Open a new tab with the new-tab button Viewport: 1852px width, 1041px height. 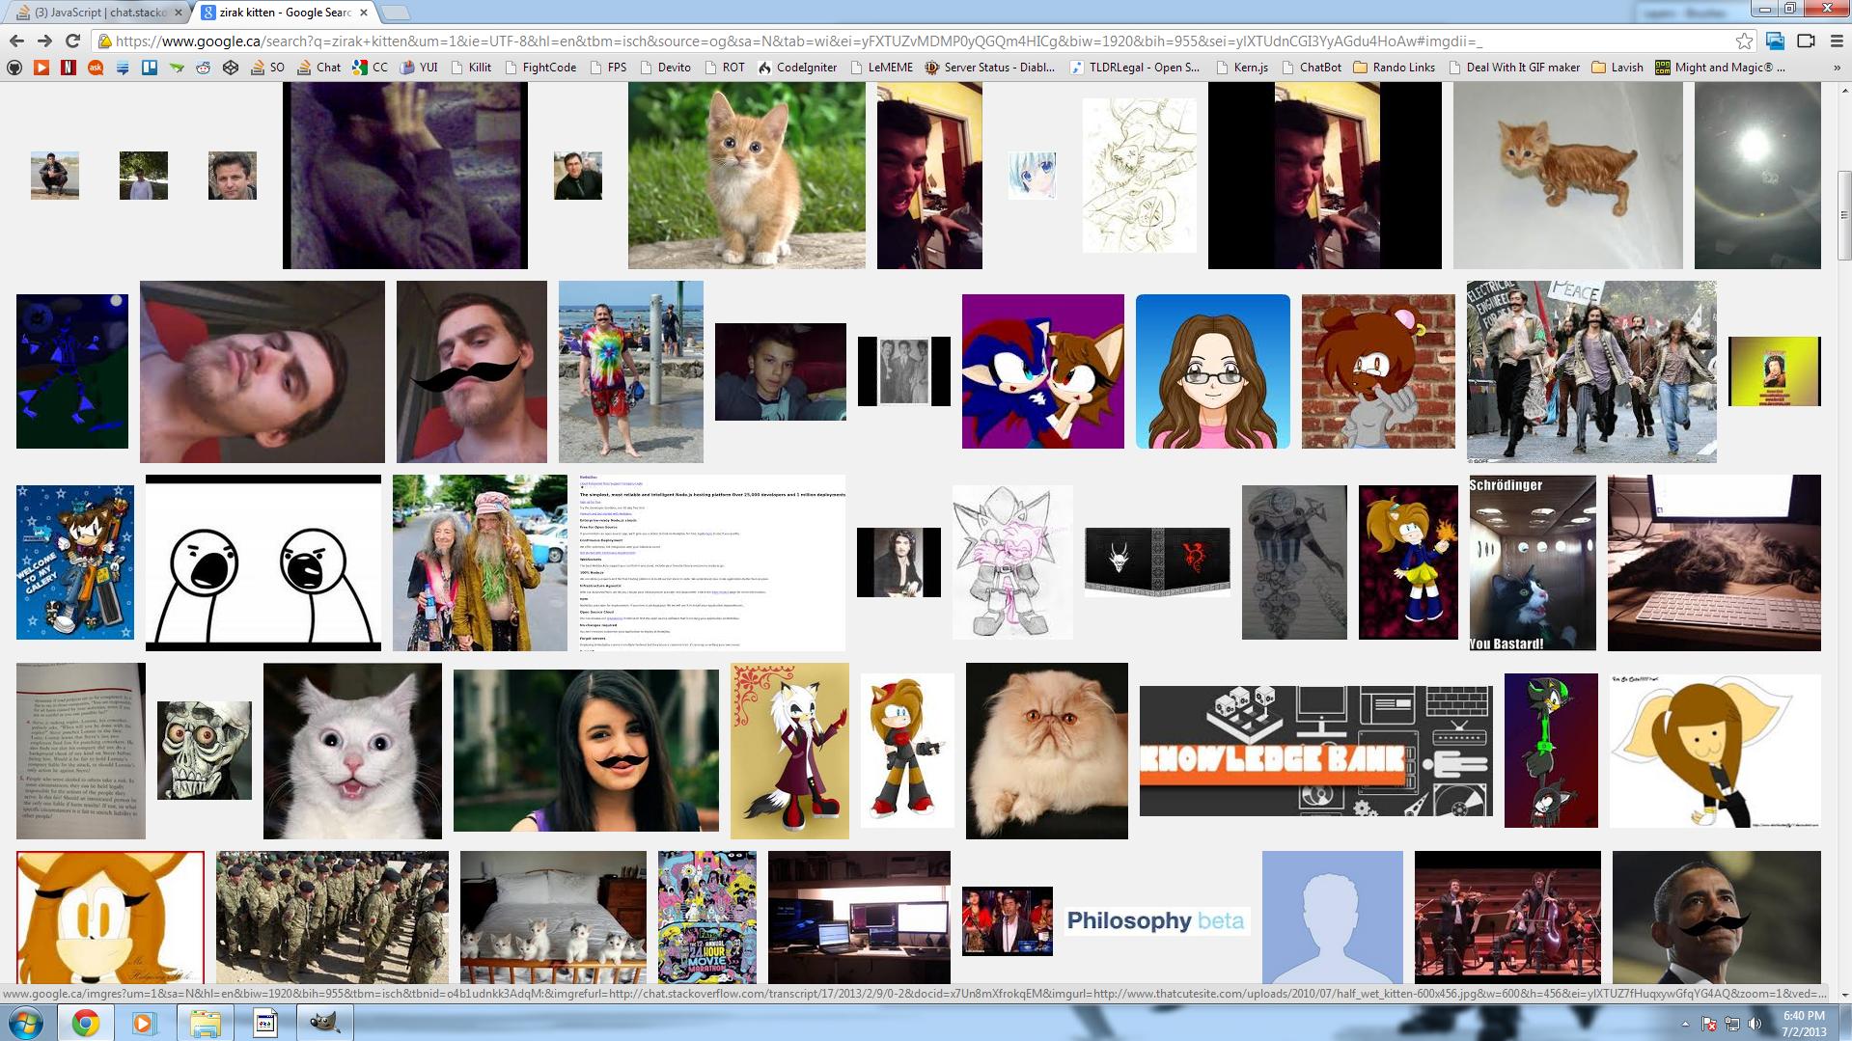396,13
